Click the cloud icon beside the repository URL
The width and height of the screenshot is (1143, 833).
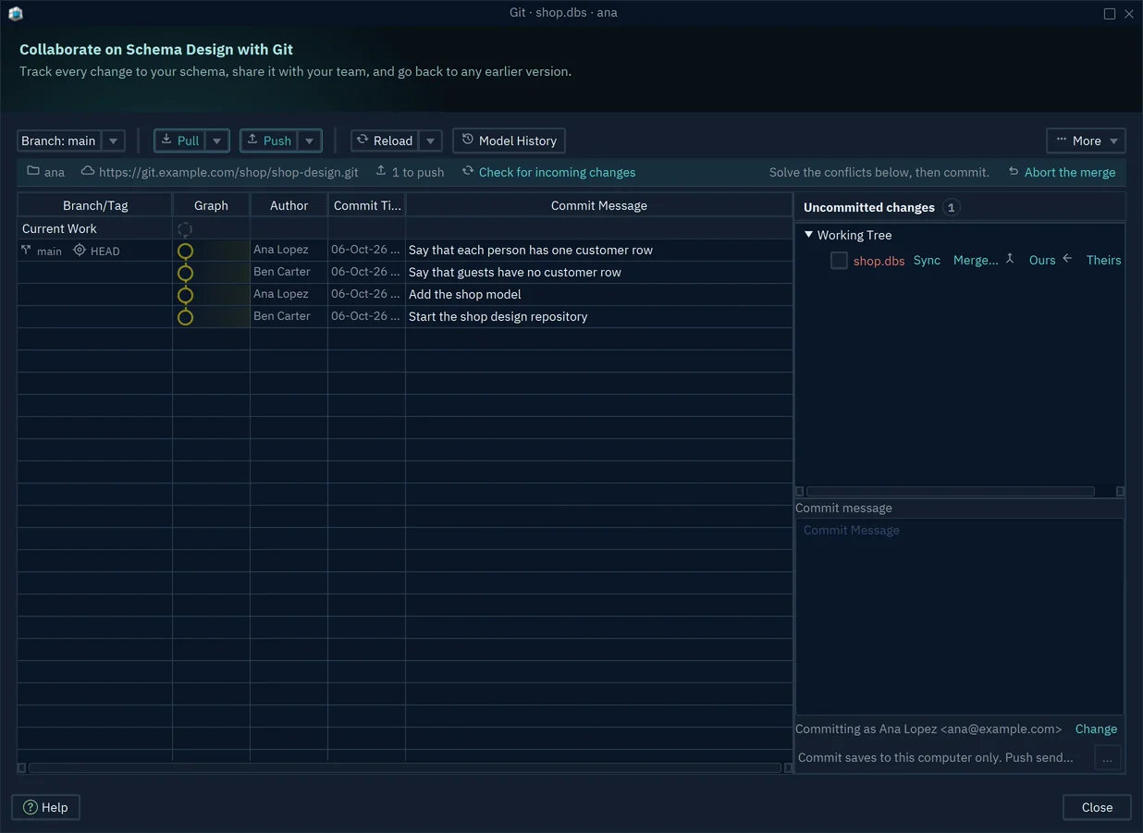tap(88, 171)
